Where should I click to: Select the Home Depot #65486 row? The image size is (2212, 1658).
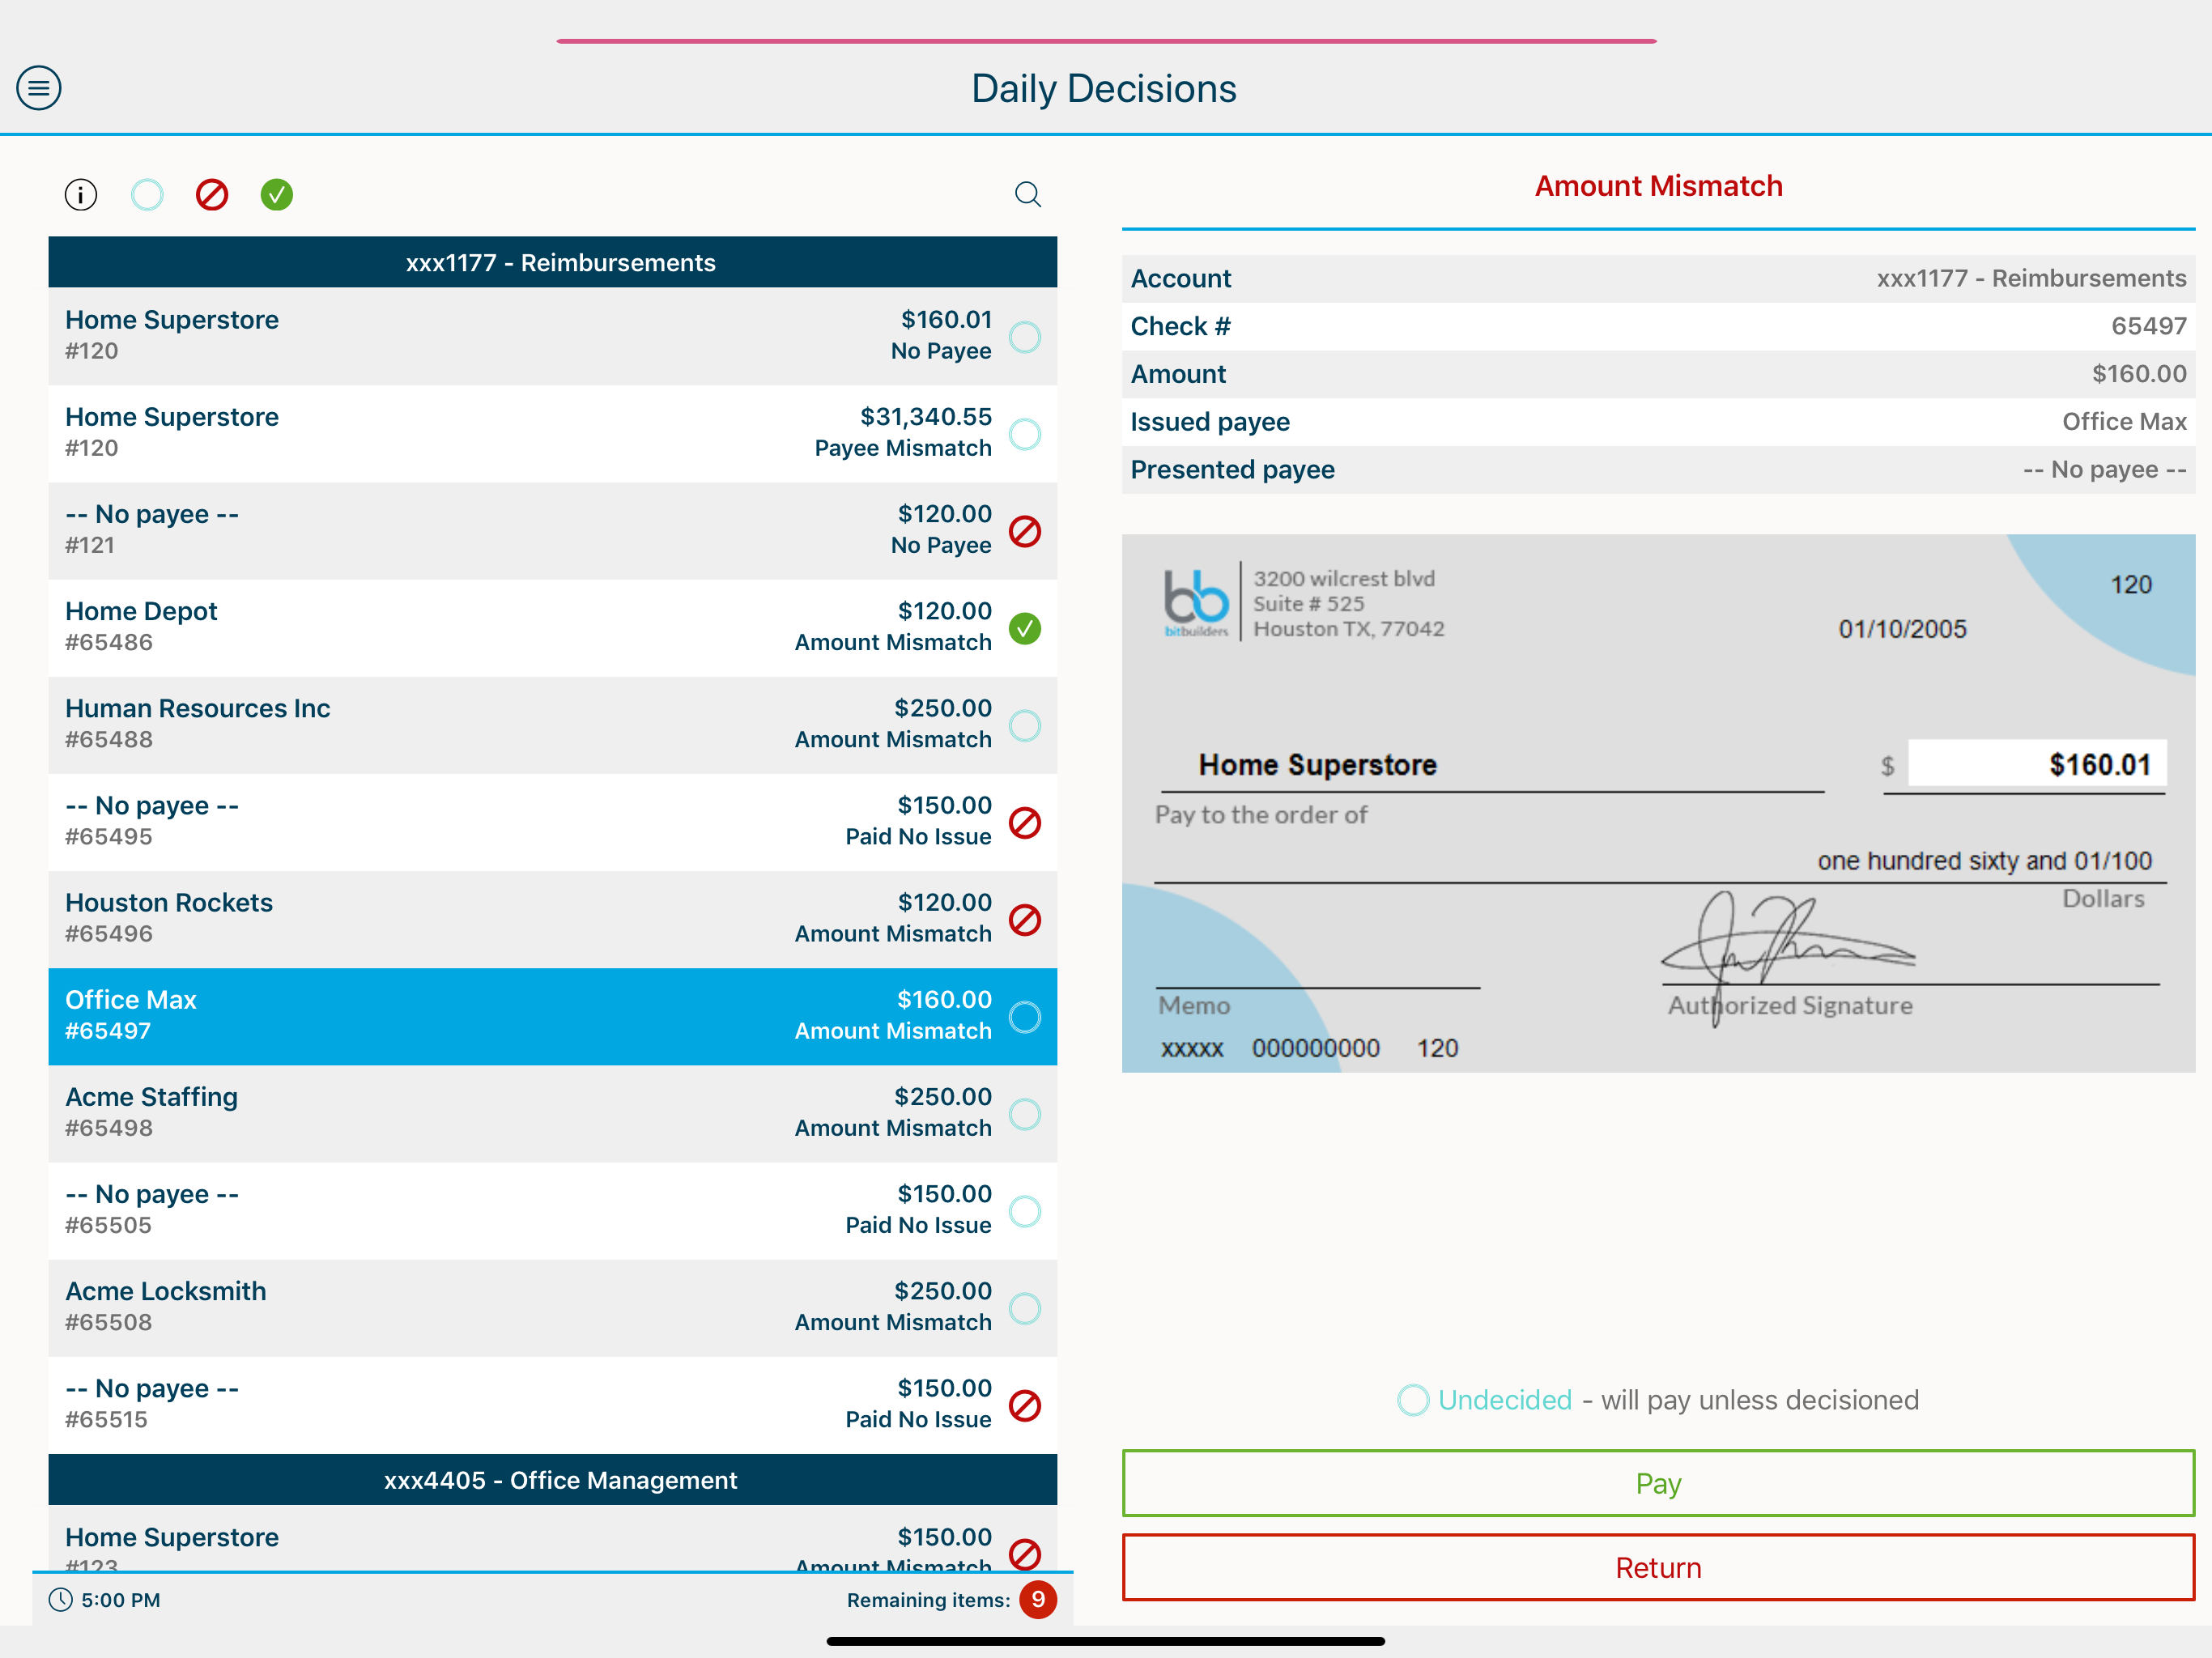553,628
